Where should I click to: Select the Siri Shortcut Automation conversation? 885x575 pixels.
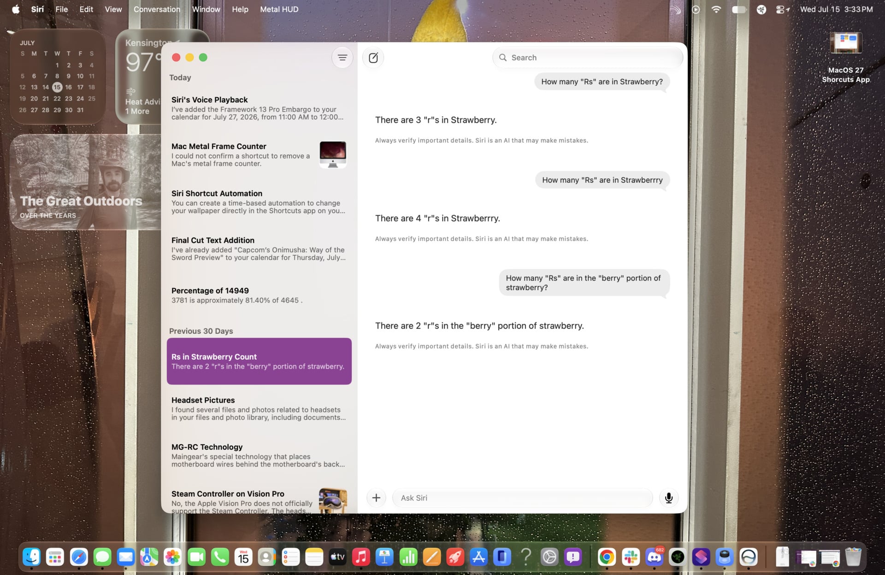(x=259, y=202)
